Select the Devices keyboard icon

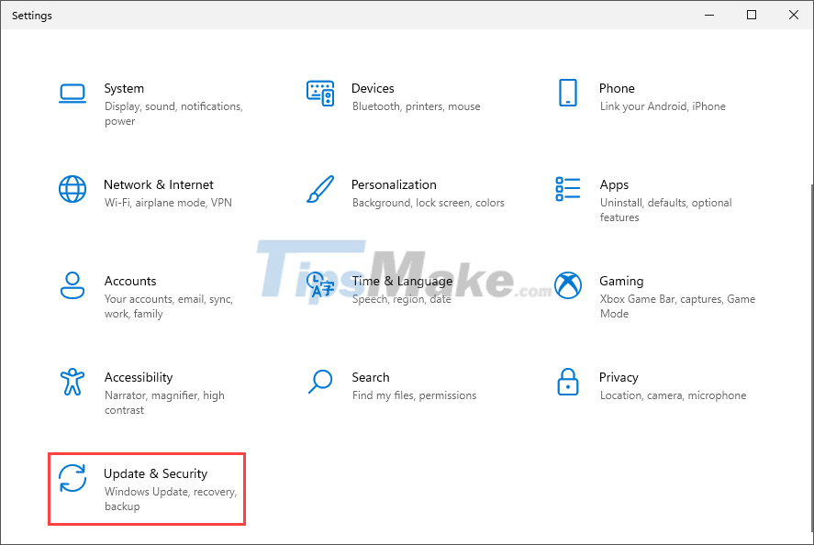click(320, 94)
